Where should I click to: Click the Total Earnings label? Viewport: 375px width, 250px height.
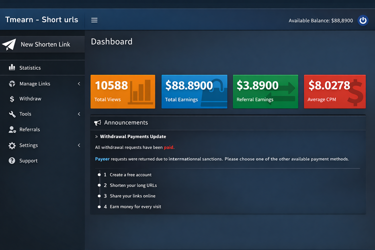[x=181, y=100]
